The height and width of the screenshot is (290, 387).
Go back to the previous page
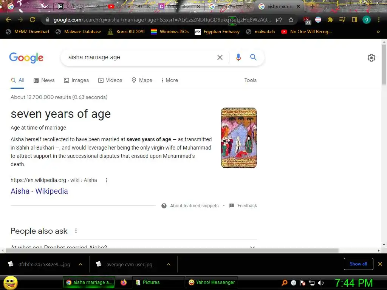tap(8, 20)
